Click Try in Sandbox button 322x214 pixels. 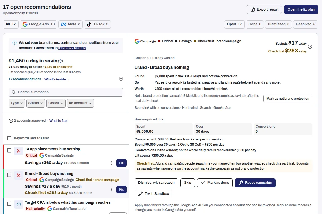point(153,194)
